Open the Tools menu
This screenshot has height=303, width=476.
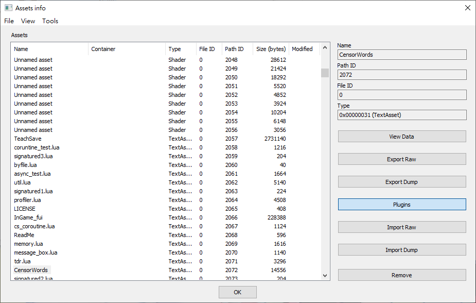tap(50, 21)
